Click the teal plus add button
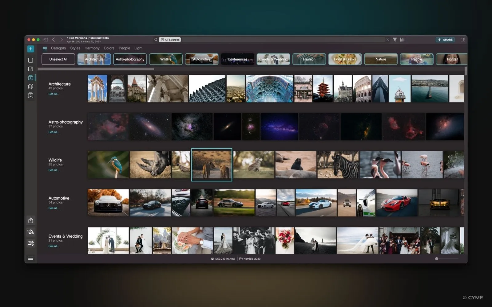Screen dimensions: 492x307 [30, 49]
